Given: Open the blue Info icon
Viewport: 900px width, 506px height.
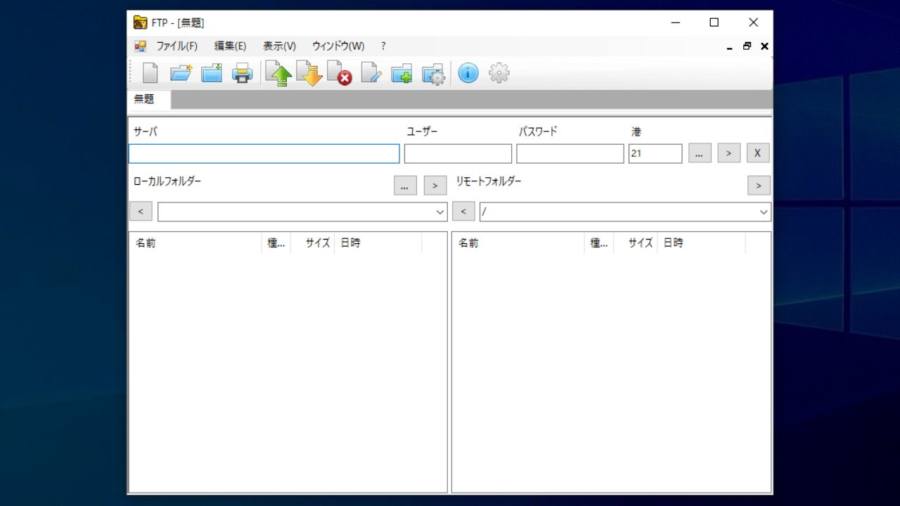Looking at the screenshot, I should click(x=468, y=73).
